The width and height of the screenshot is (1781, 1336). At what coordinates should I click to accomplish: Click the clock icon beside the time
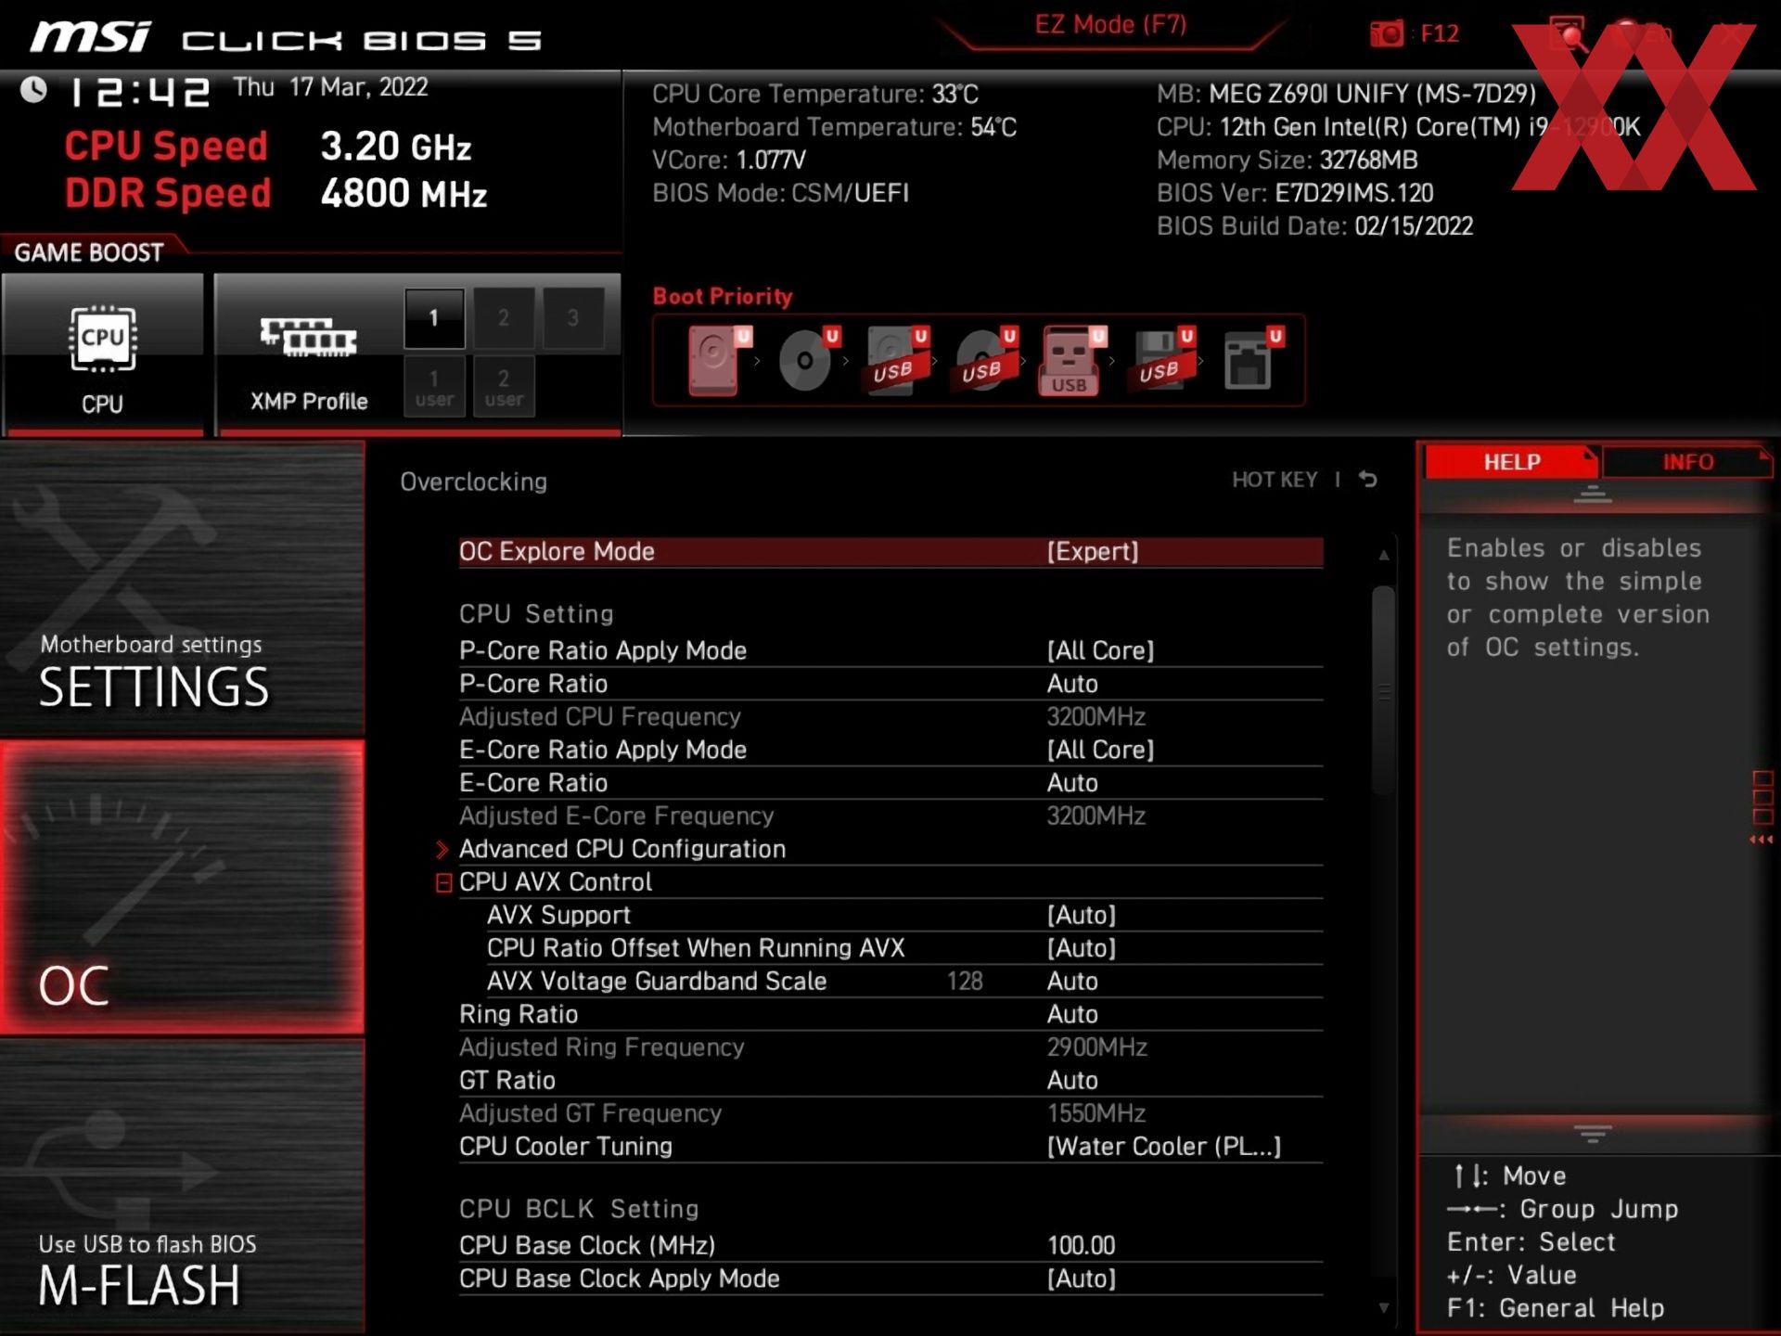(x=34, y=90)
